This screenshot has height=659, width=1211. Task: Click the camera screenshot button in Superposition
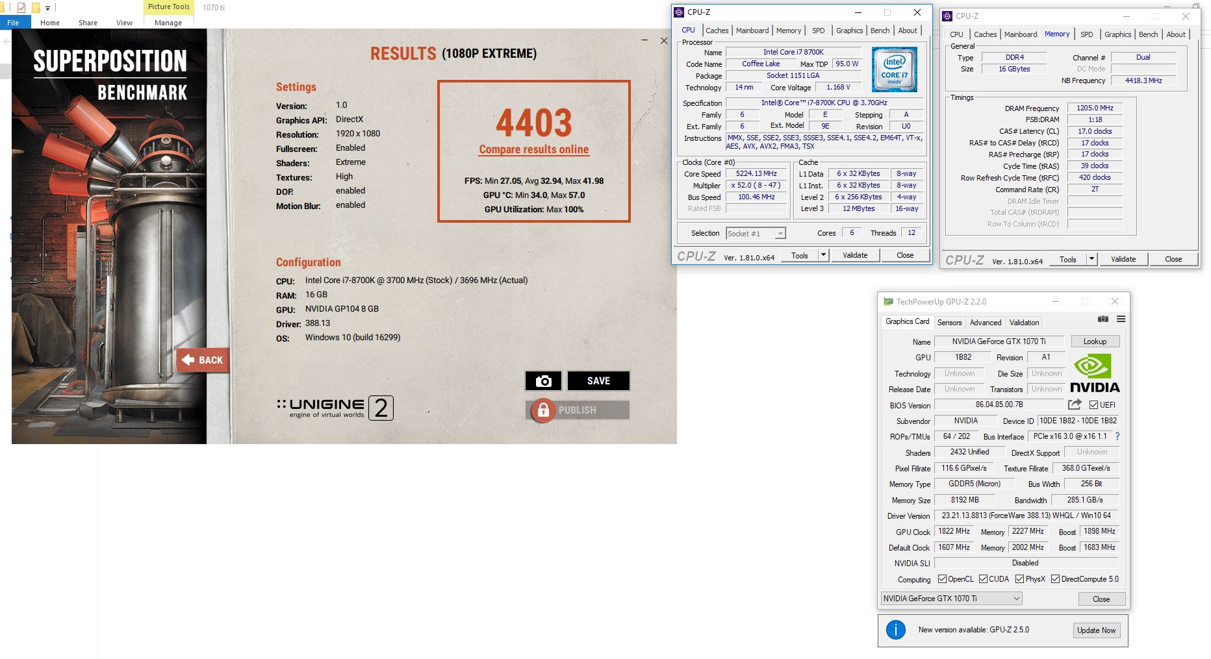[x=543, y=381]
